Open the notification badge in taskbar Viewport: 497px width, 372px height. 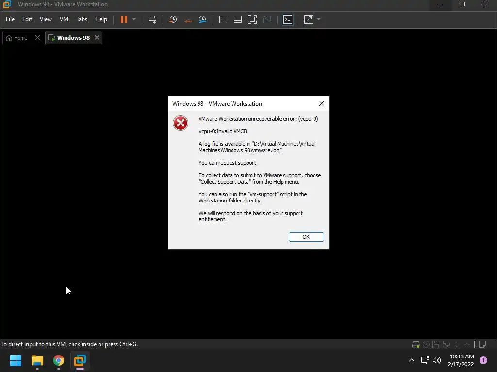point(483,360)
